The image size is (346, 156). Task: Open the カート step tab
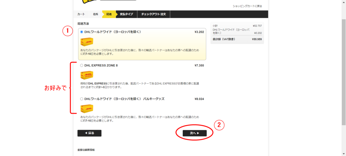81,14
